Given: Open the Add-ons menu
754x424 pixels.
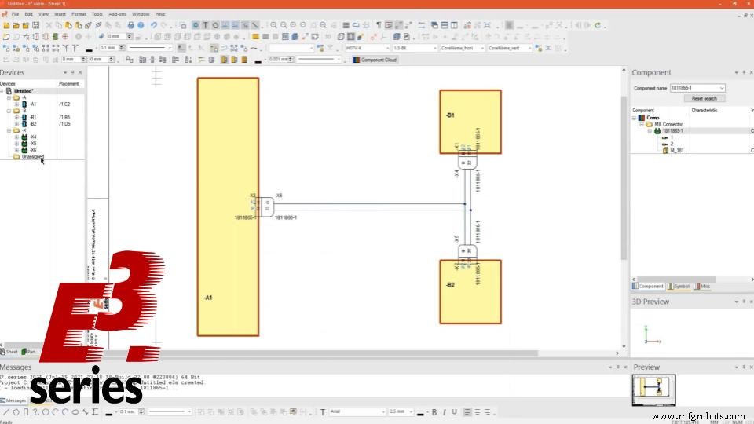Looking at the screenshot, I should [117, 14].
